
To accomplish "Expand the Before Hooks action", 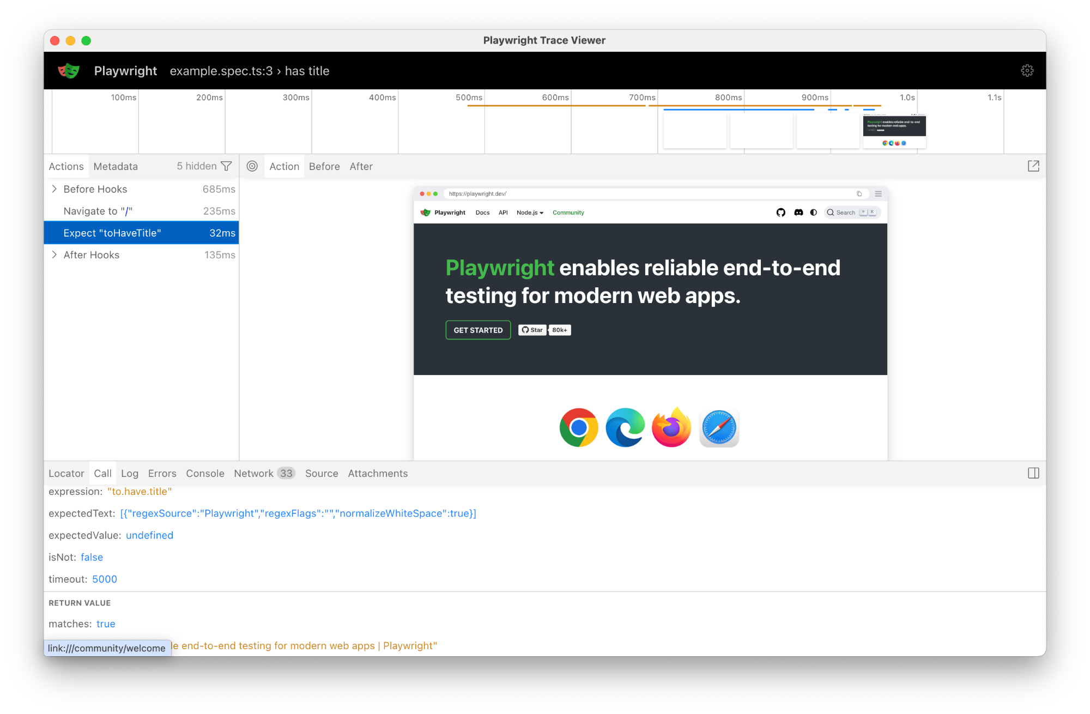I will [x=54, y=189].
